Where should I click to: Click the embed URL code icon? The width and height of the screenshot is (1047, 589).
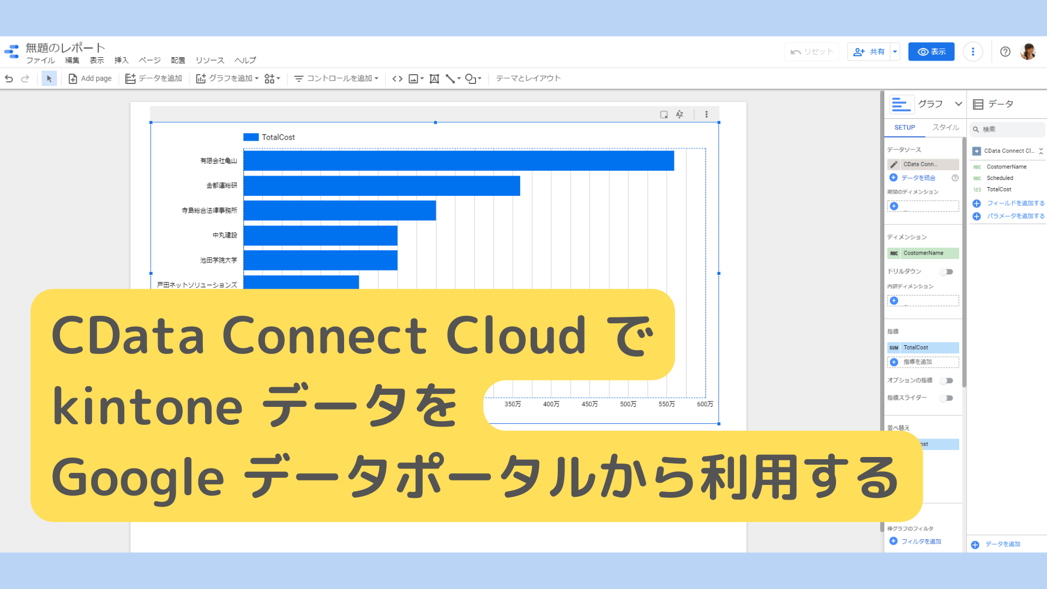pyautogui.click(x=398, y=79)
